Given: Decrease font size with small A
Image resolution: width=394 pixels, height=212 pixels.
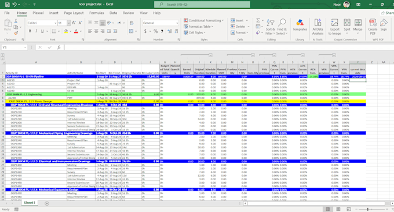Looking at the screenshot, I should [x=80, y=23].
